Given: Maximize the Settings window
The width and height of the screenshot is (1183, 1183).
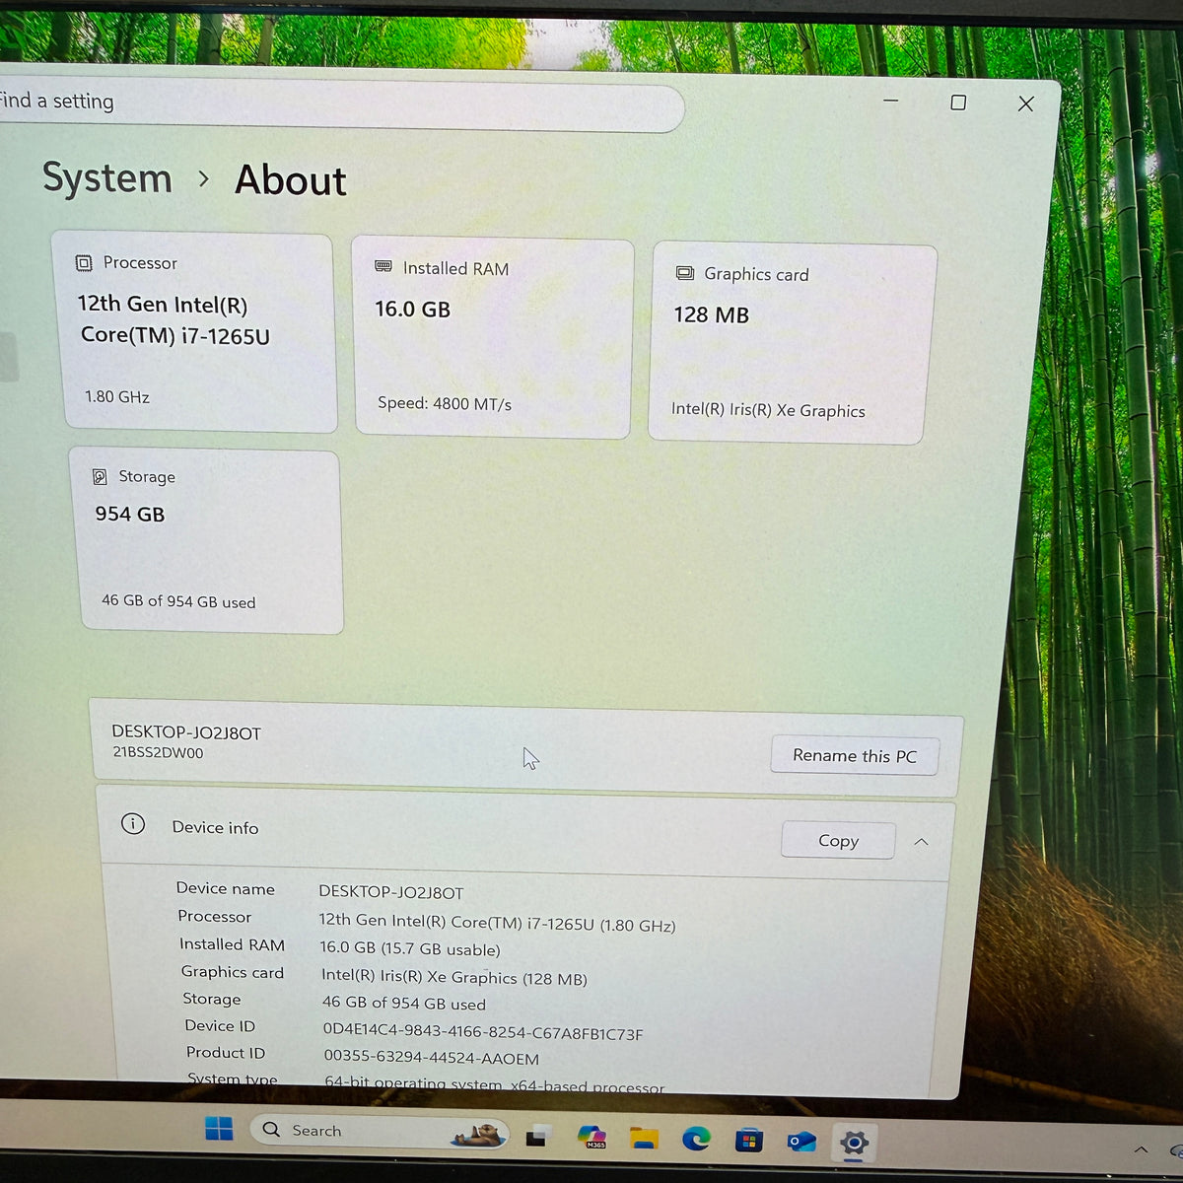Looking at the screenshot, I should coord(958,103).
